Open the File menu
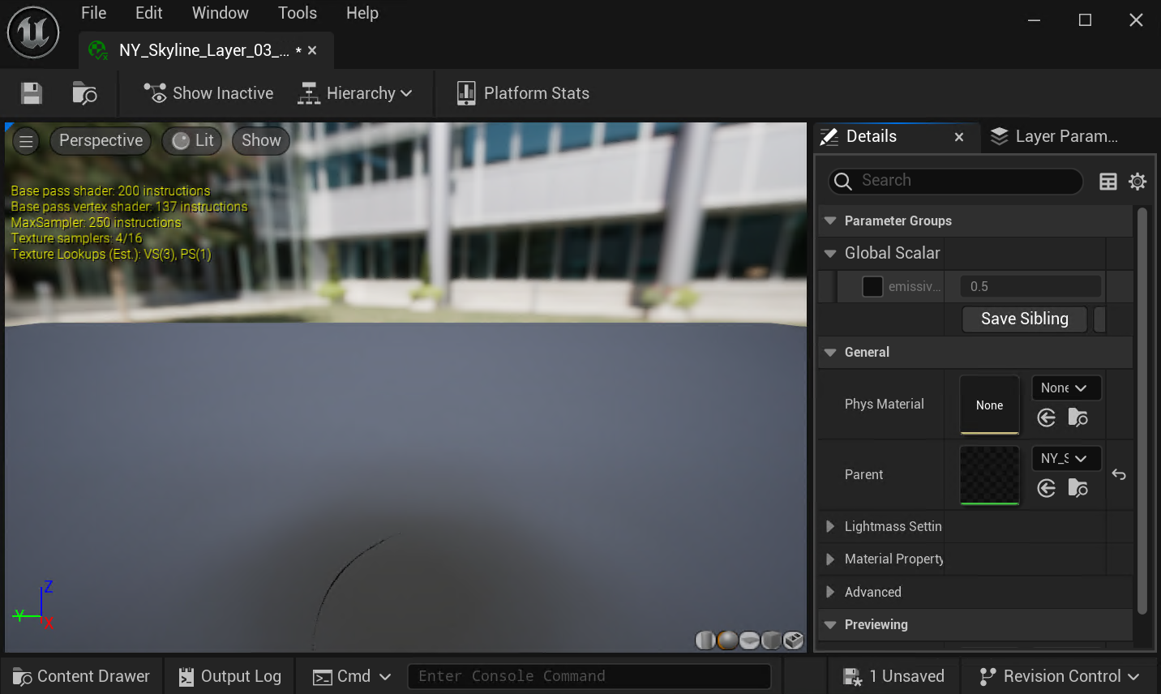This screenshot has width=1161, height=694. click(93, 13)
